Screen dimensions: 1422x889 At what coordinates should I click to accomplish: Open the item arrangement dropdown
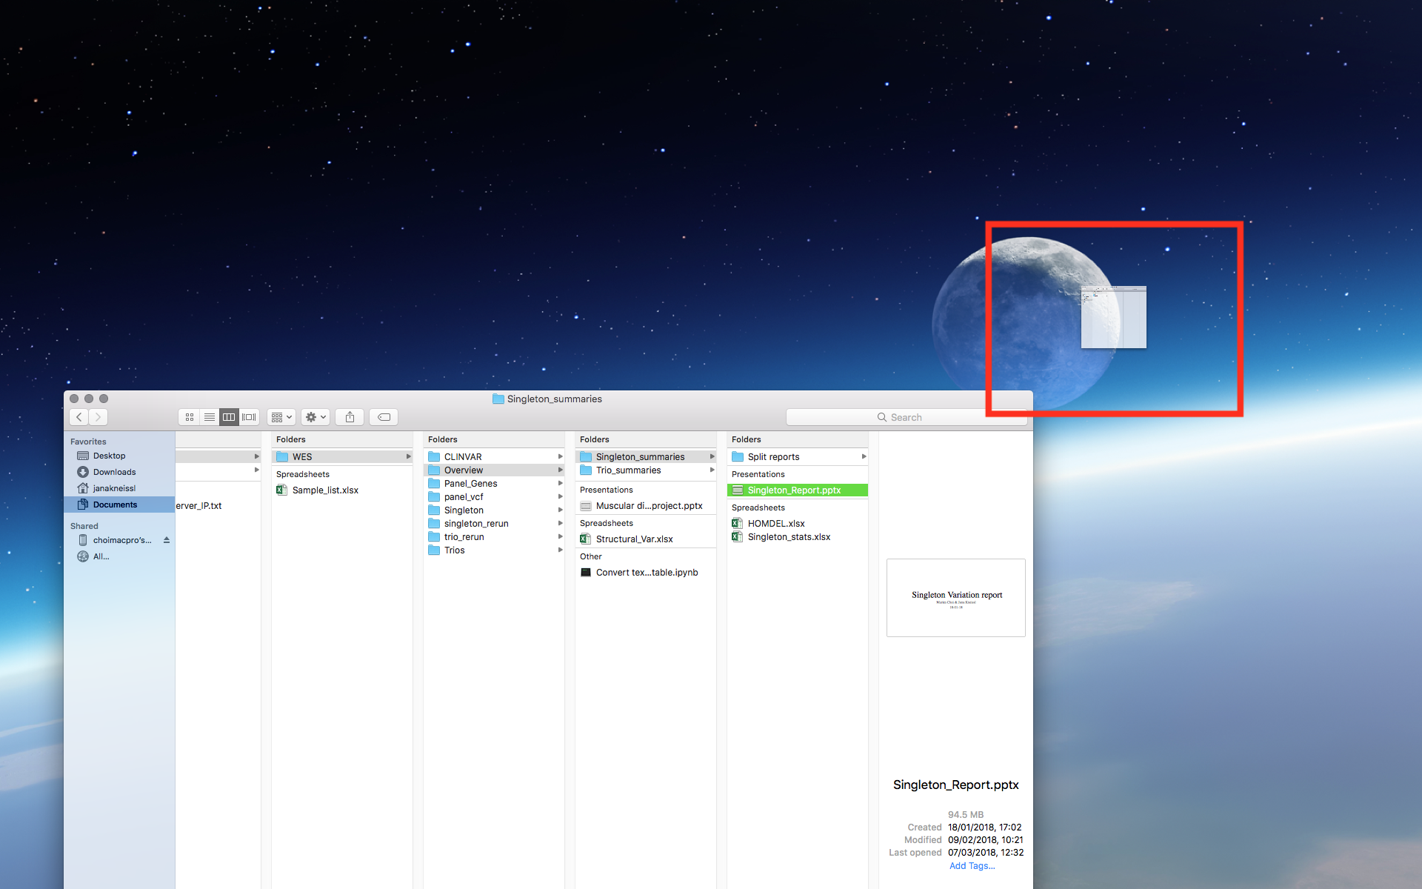point(281,417)
